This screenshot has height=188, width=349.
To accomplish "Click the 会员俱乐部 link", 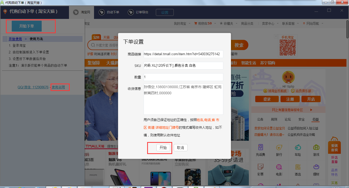I will [x=301, y=91].
